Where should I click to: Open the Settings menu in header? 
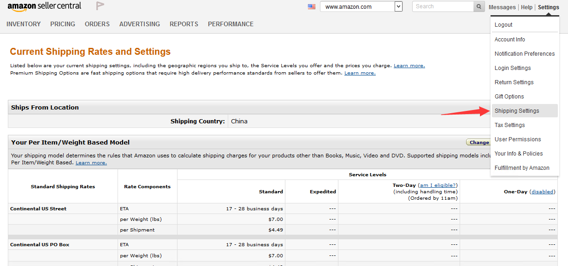coord(548,7)
